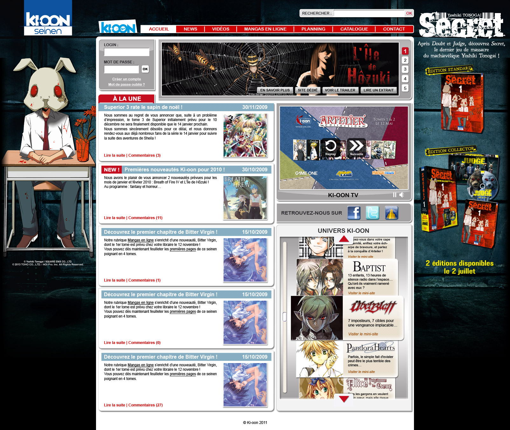Click the Site dédié banner button
This screenshot has width=510, height=430.
click(x=307, y=90)
